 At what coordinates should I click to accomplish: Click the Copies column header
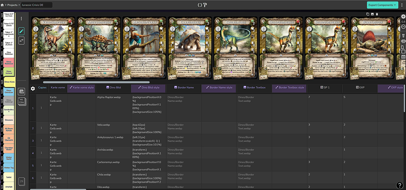pos(42,88)
